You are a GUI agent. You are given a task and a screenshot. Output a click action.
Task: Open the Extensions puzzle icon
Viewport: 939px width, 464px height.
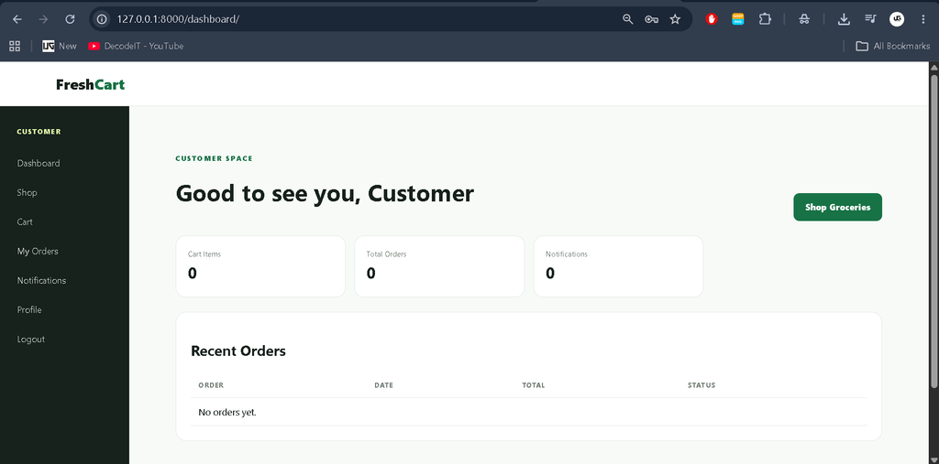click(765, 19)
